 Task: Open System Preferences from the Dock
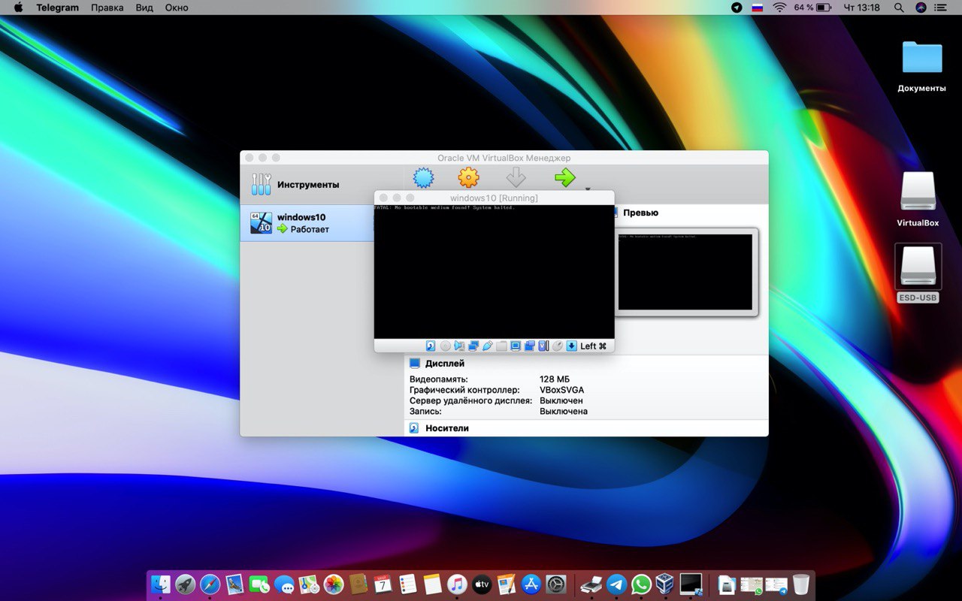[556, 584]
